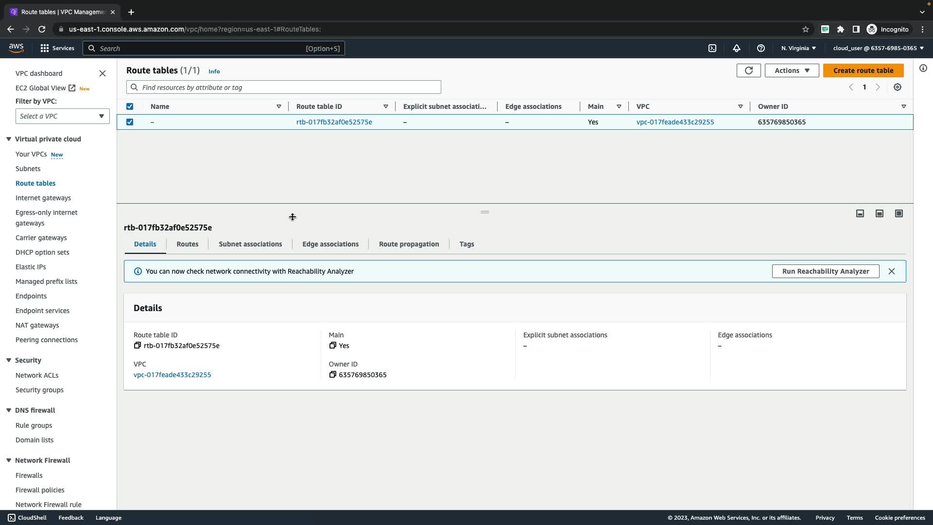
Task: Uncheck the rtb-017fb32af0e52575e row checkbox
Action: tap(130, 122)
